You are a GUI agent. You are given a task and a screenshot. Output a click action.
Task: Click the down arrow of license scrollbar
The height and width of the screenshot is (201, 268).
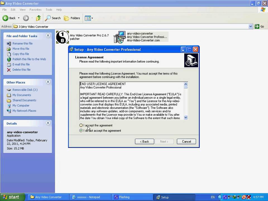point(186,118)
